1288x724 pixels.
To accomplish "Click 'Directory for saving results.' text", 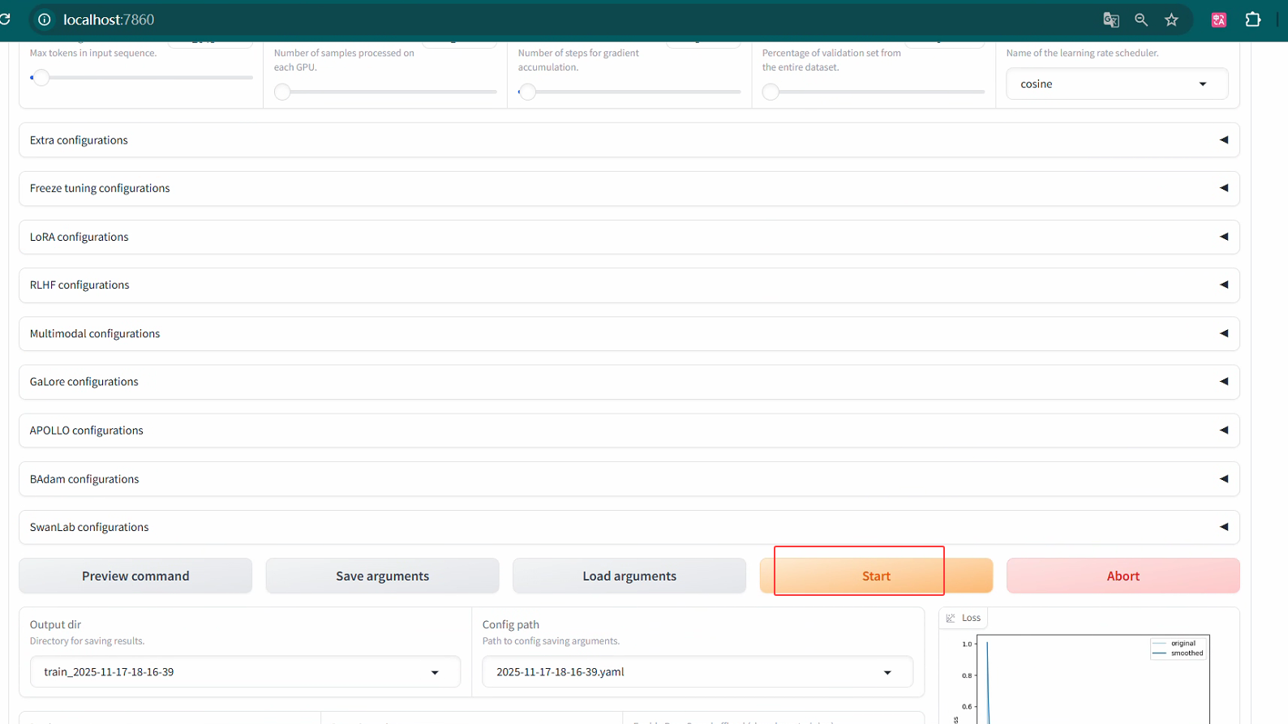I will pyautogui.click(x=88, y=641).
